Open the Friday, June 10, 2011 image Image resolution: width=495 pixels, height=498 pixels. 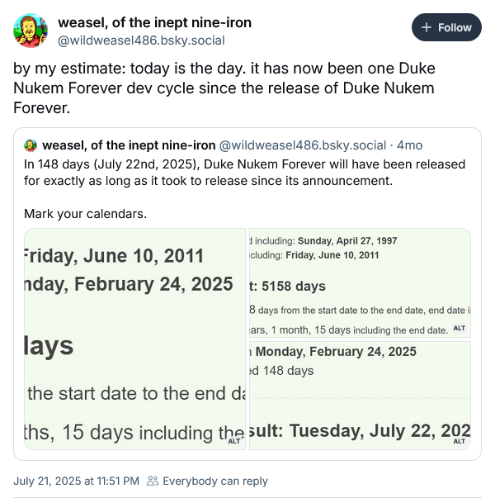(134, 339)
